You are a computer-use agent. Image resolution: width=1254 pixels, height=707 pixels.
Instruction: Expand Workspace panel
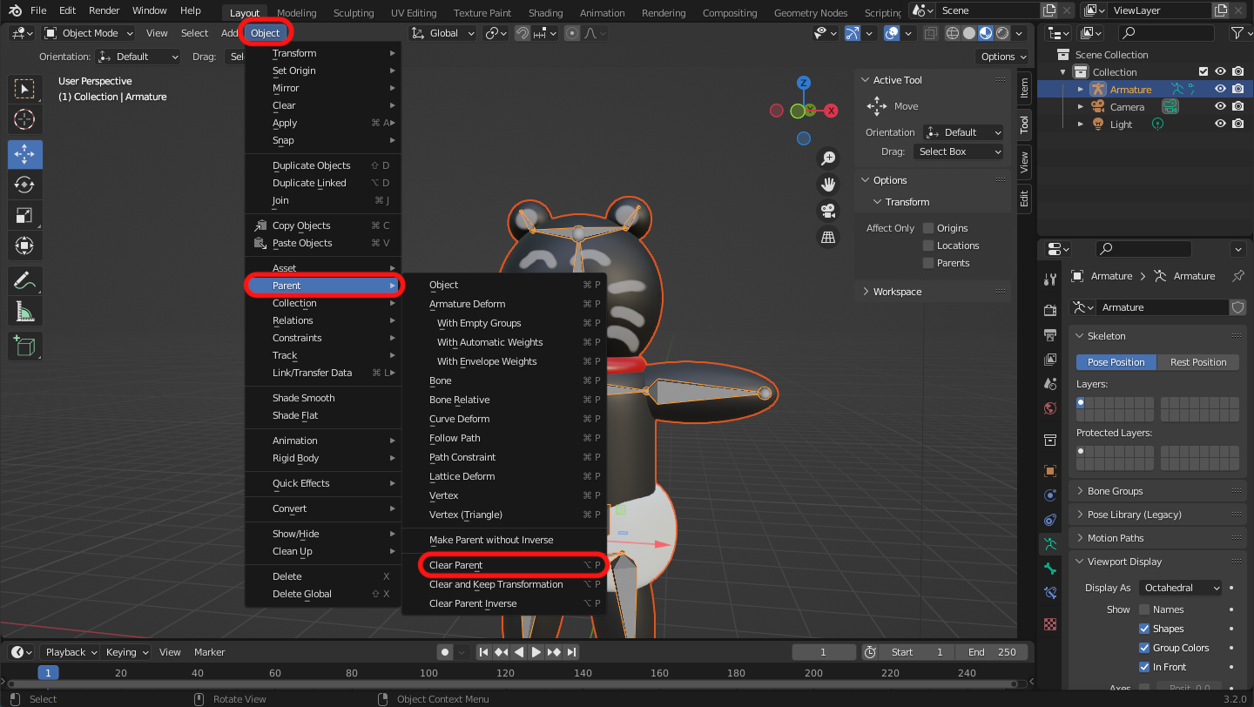tap(933, 292)
